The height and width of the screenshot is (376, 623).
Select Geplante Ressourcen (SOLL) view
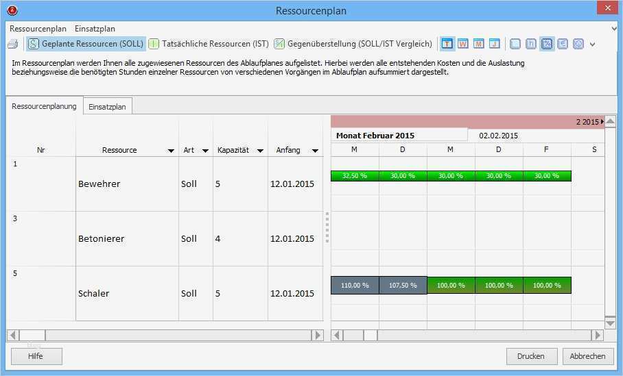click(x=86, y=44)
